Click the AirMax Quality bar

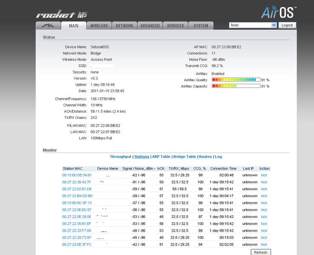click(236, 80)
